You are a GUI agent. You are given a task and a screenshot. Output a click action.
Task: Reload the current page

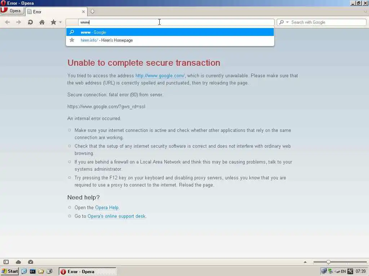pos(30,22)
